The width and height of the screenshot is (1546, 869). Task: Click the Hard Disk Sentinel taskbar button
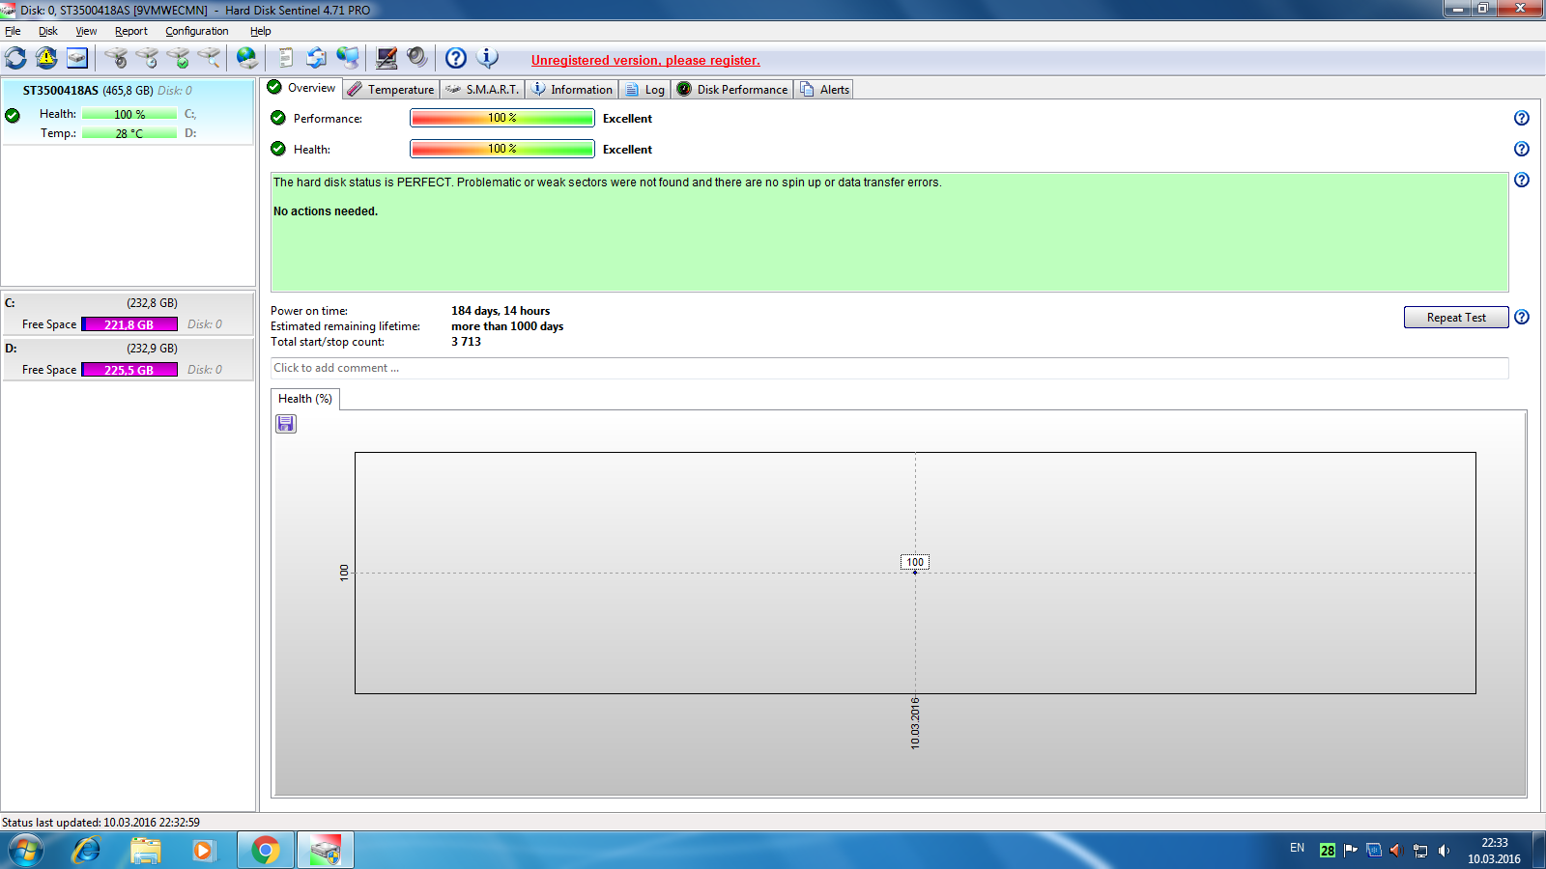326,851
